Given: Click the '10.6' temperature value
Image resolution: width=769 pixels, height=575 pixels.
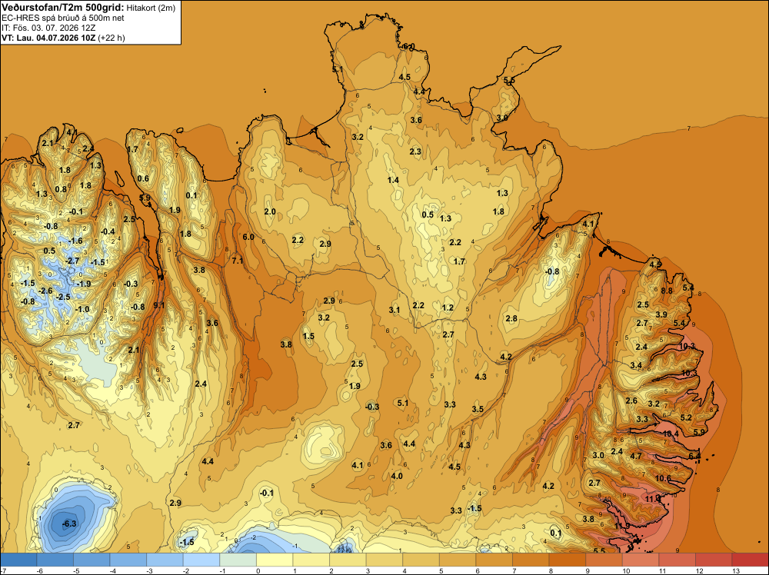Looking at the screenshot, I should point(663,478).
